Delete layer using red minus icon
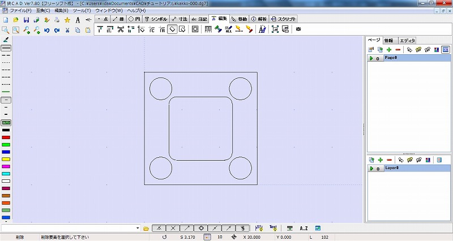The height and width of the screenshot is (241, 453). click(x=389, y=161)
